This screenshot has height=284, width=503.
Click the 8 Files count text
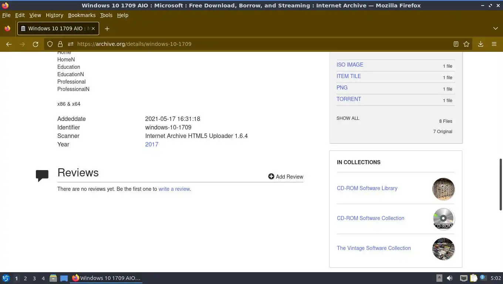[x=446, y=121]
